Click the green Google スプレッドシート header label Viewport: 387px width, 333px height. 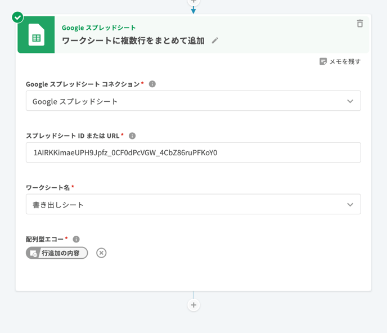(x=98, y=28)
